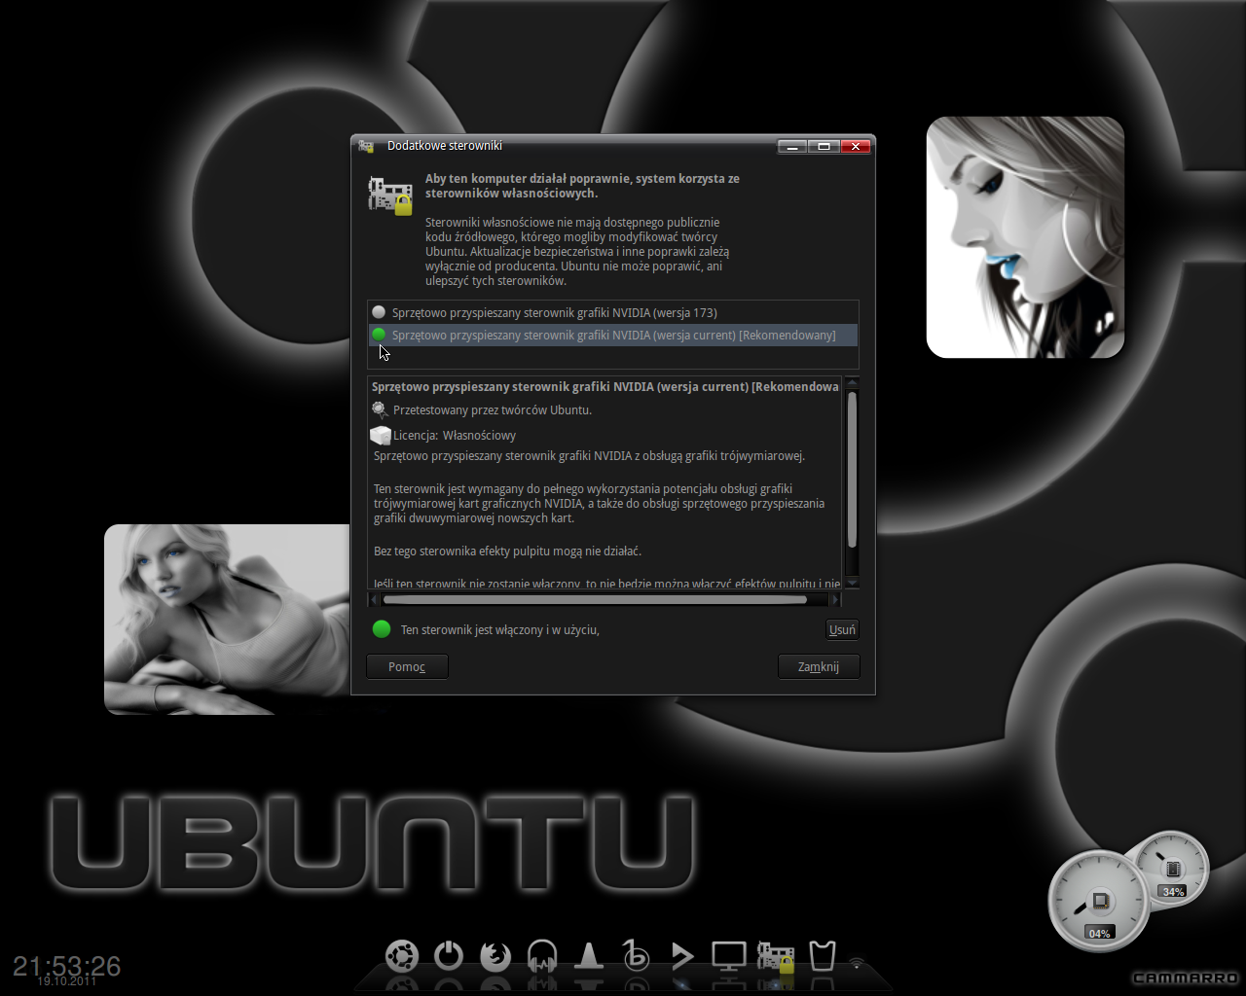Click the blonde woman photo widget on desktop
This screenshot has height=996, width=1246.
click(227, 620)
